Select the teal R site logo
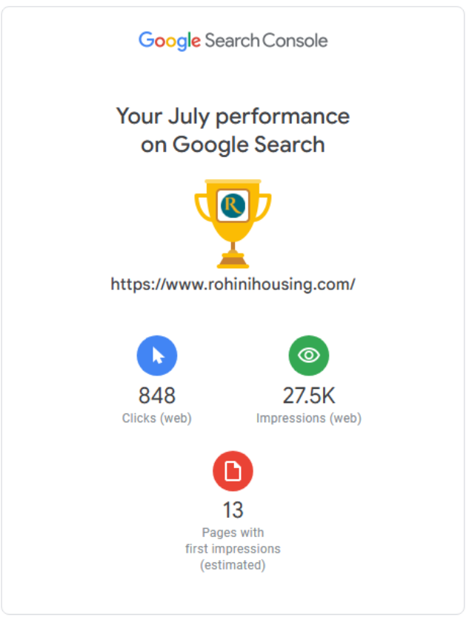The width and height of the screenshot is (469, 620). pyautogui.click(x=233, y=206)
